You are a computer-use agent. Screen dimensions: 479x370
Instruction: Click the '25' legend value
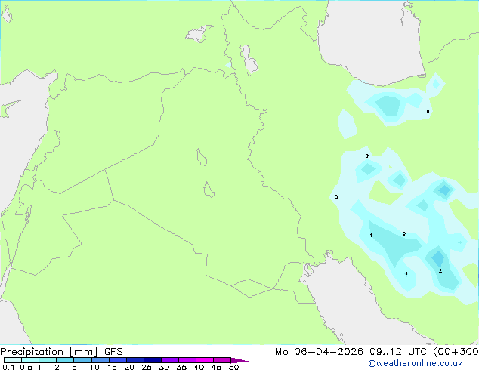(147, 367)
